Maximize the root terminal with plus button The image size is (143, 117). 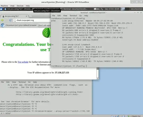tap(138, 13)
